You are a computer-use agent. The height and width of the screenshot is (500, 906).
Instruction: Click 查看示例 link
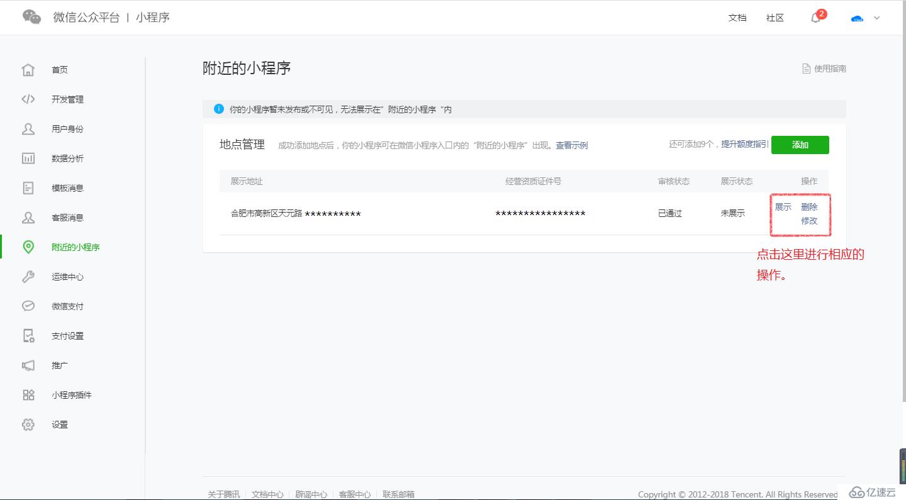[571, 145]
